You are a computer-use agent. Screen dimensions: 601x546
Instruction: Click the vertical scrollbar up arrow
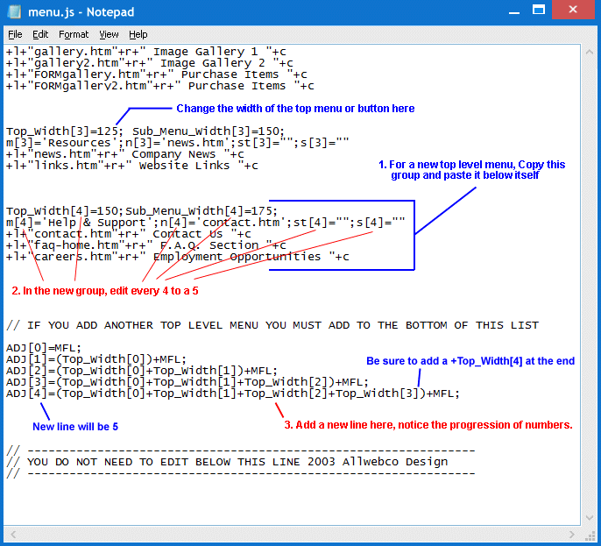tap(588, 52)
